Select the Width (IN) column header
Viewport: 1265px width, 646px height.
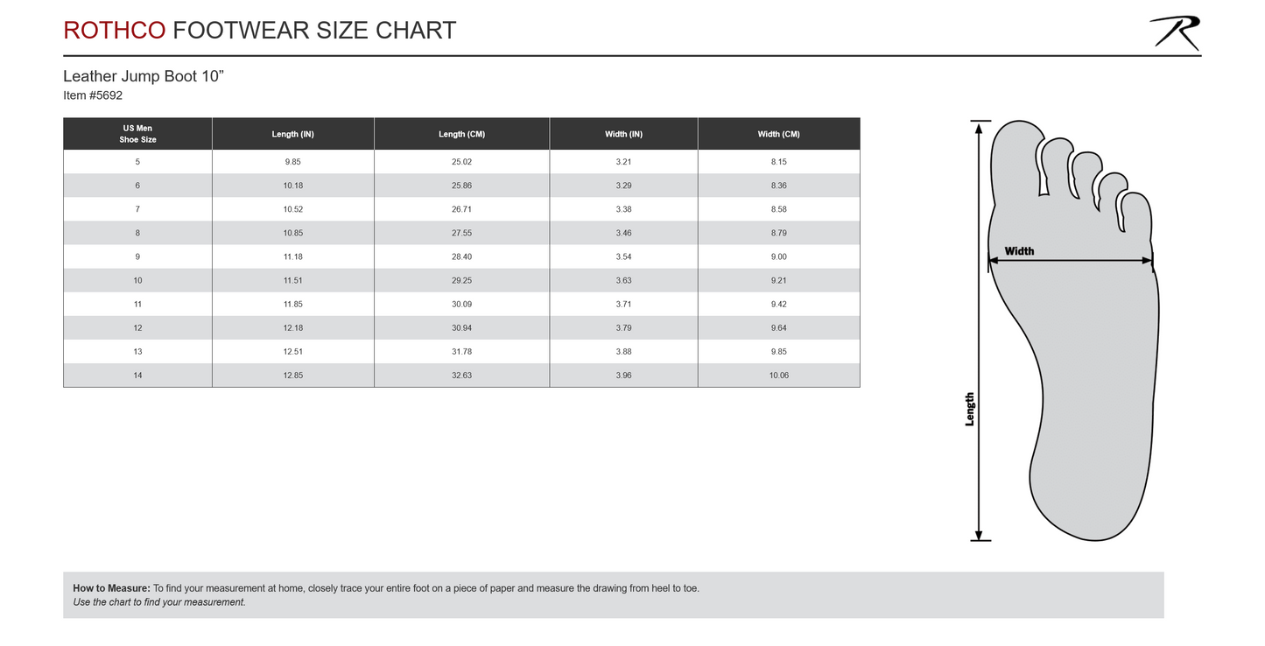(x=623, y=134)
